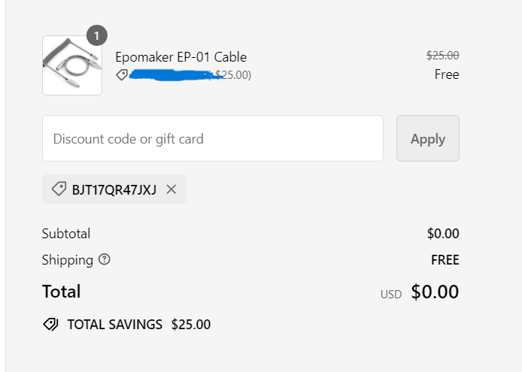The image size is (522, 372).
Task: Click the $25.00 total savings amount
Action: pyautogui.click(x=191, y=325)
